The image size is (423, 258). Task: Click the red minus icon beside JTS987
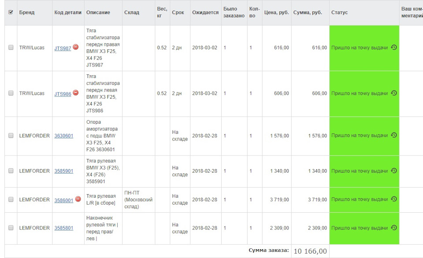pos(76,47)
